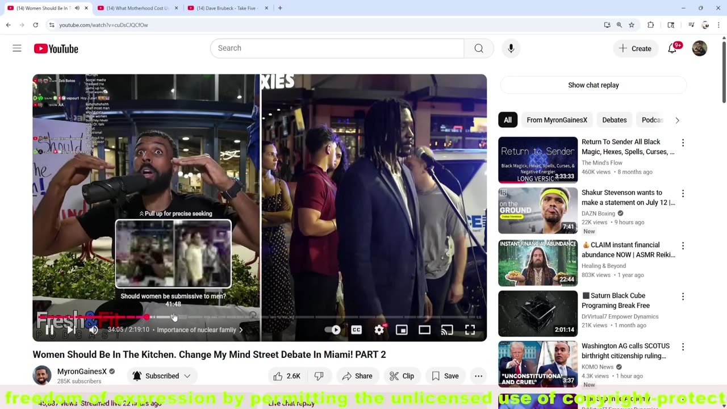Toggle closed captions CC button
The width and height of the screenshot is (727, 409).
click(x=356, y=329)
